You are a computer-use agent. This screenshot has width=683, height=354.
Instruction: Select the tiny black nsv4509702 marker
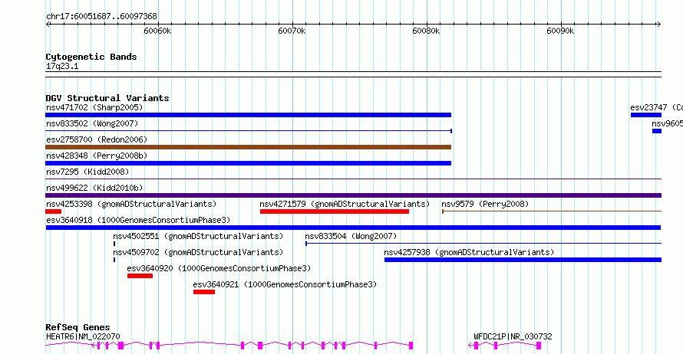(x=114, y=260)
